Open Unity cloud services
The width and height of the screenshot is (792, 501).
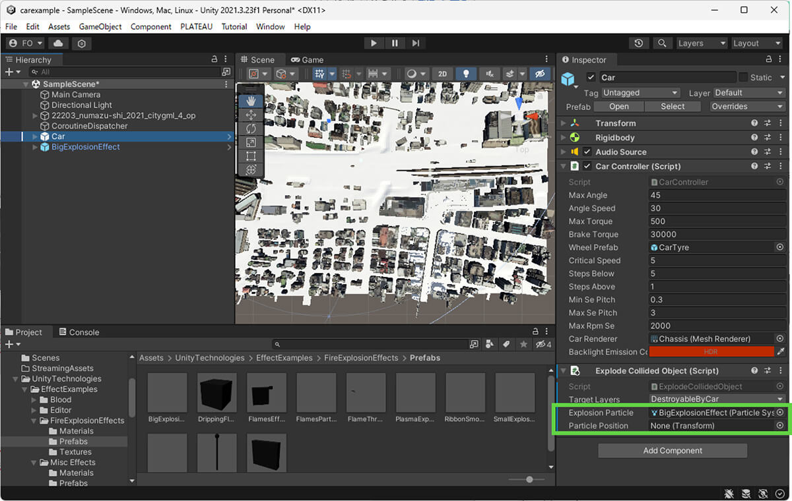click(58, 43)
